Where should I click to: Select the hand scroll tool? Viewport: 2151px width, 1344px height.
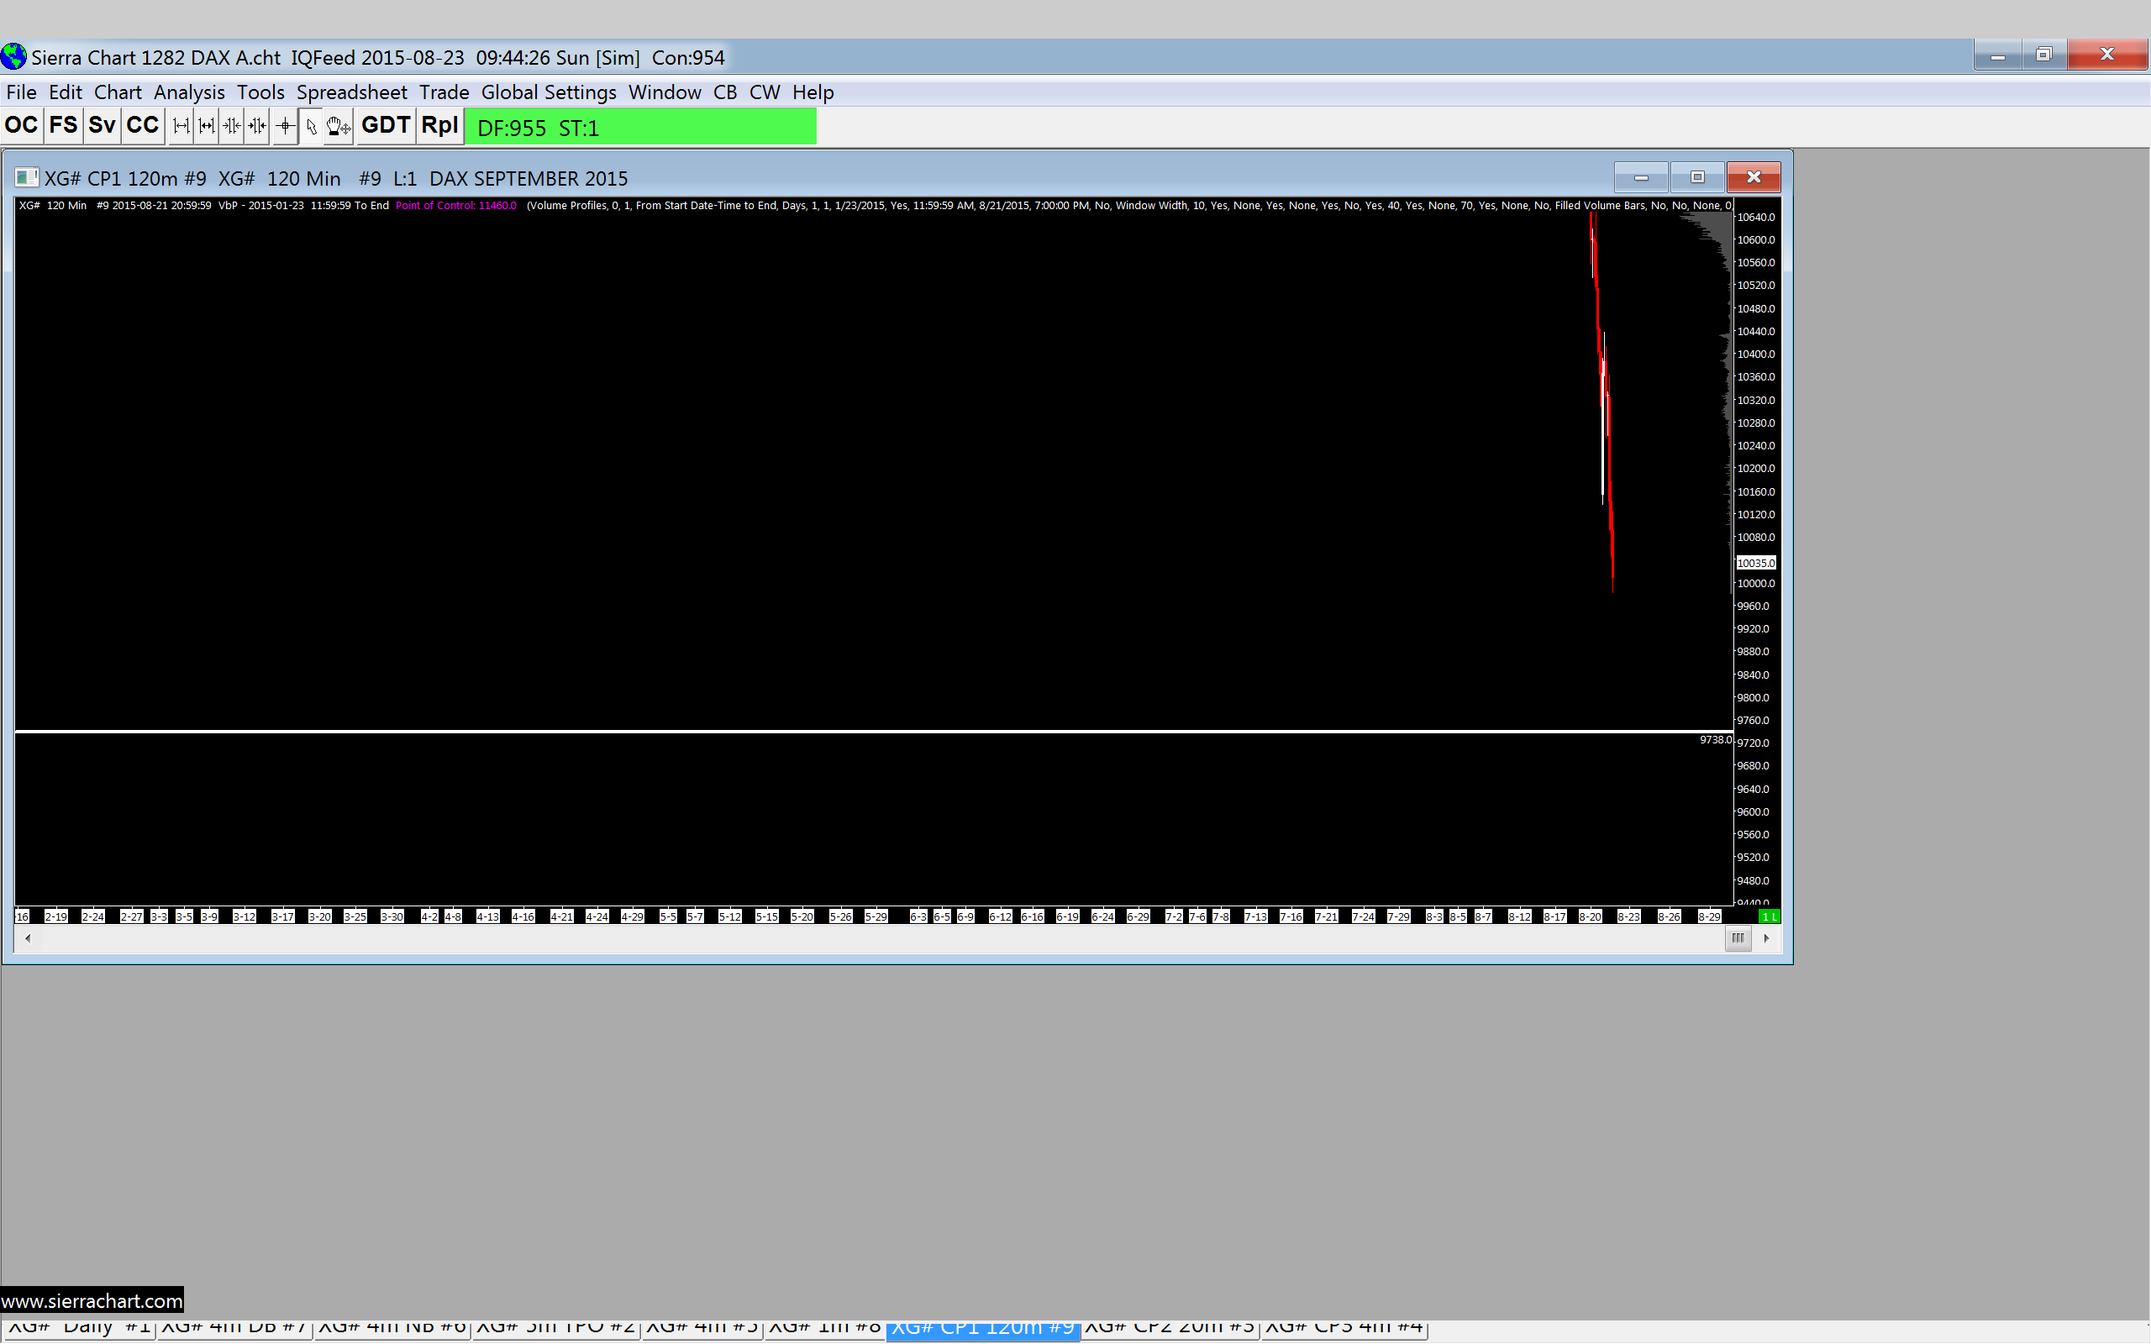(x=338, y=126)
